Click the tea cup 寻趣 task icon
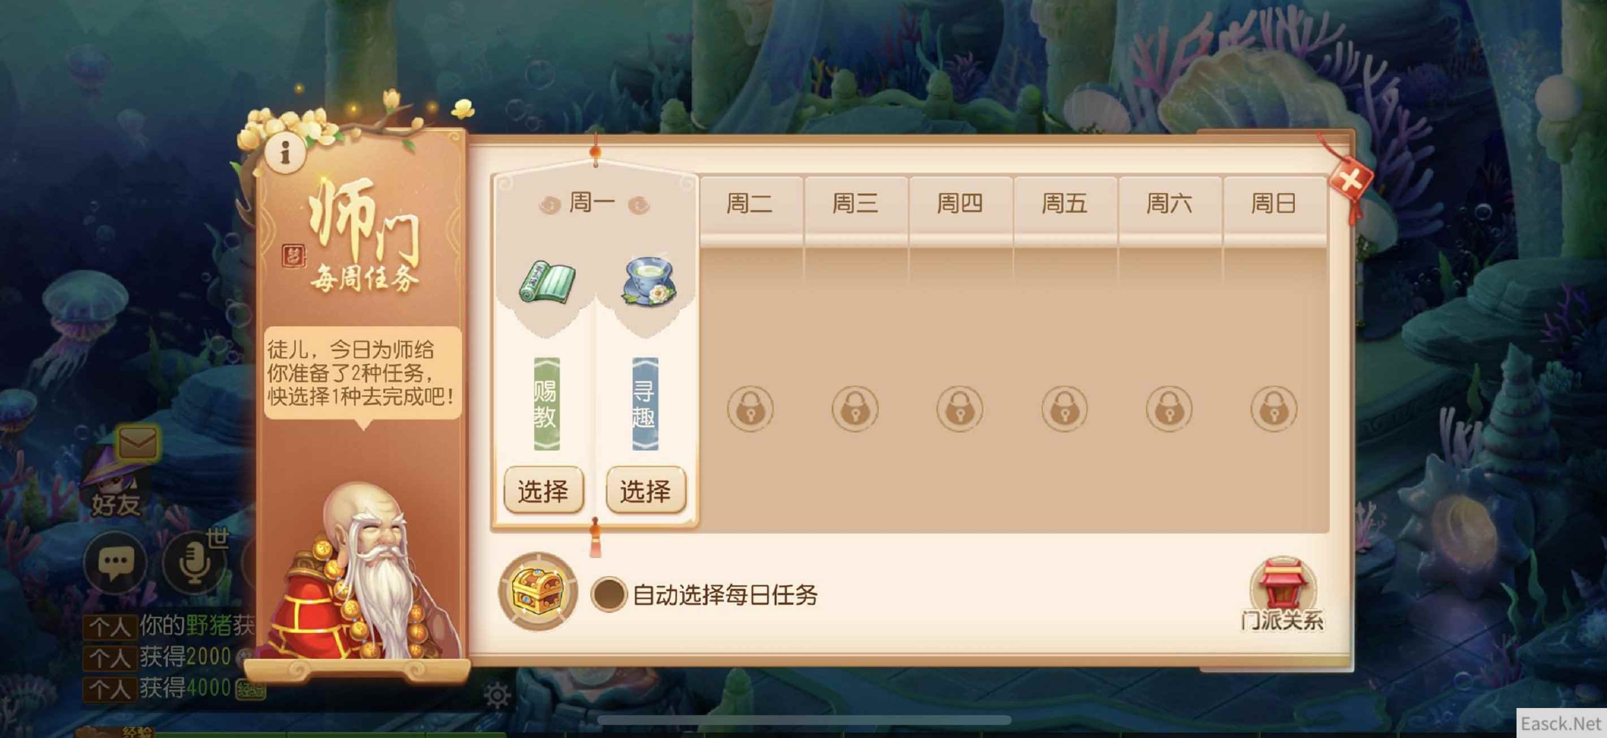The height and width of the screenshot is (738, 1607). pos(647,282)
